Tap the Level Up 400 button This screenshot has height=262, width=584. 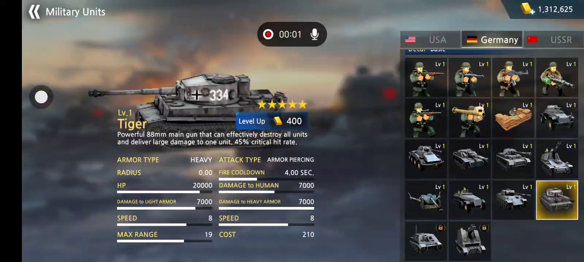coord(271,121)
